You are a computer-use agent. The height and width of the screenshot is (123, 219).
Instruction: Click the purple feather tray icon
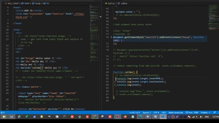point(177,117)
